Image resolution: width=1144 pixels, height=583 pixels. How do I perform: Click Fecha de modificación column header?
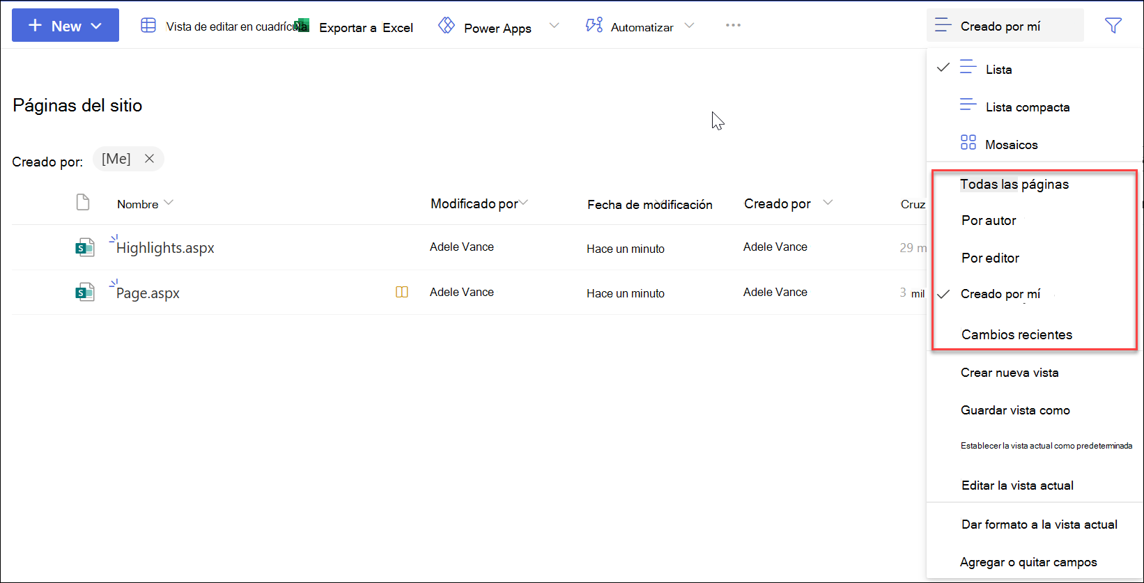coord(649,204)
